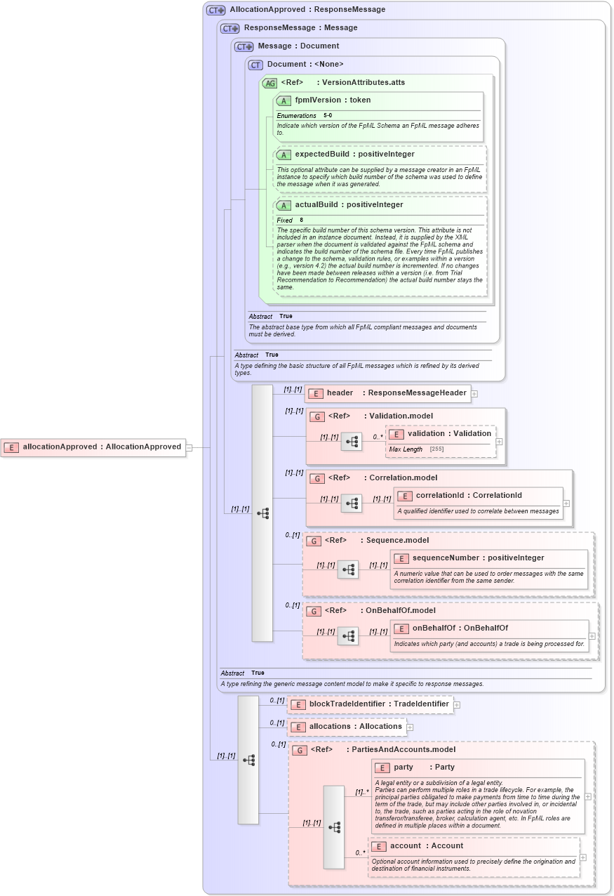This screenshot has height=896, width=614.
Task: Click the element icon of account
Action: (x=378, y=846)
